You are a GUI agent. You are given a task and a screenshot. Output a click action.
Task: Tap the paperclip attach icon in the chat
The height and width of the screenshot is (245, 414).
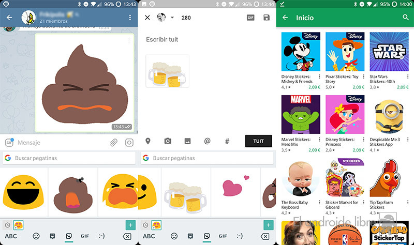[114, 143]
